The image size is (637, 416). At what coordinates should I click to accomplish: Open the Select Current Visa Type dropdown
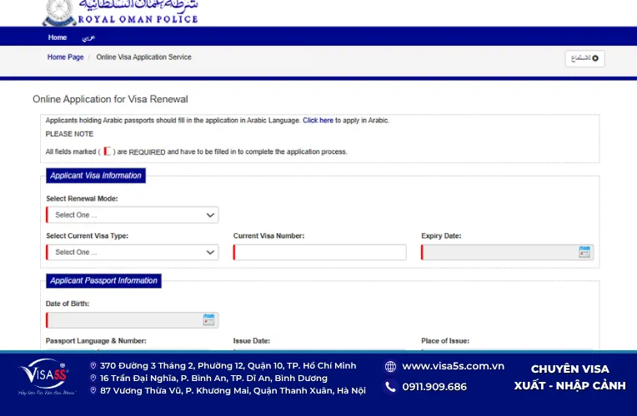[x=133, y=252]
